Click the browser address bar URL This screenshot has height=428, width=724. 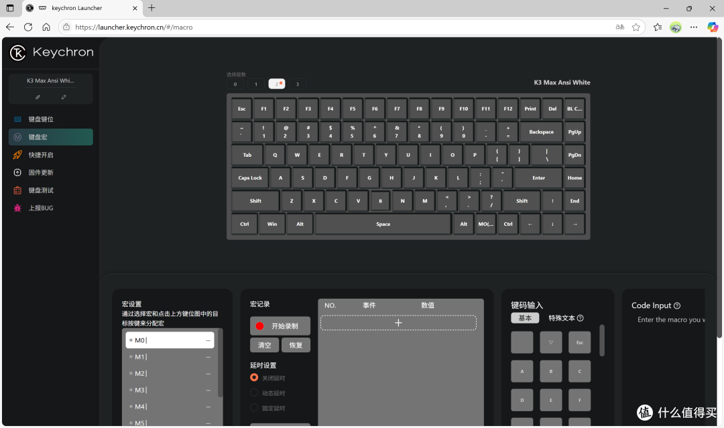click(133, 27)
